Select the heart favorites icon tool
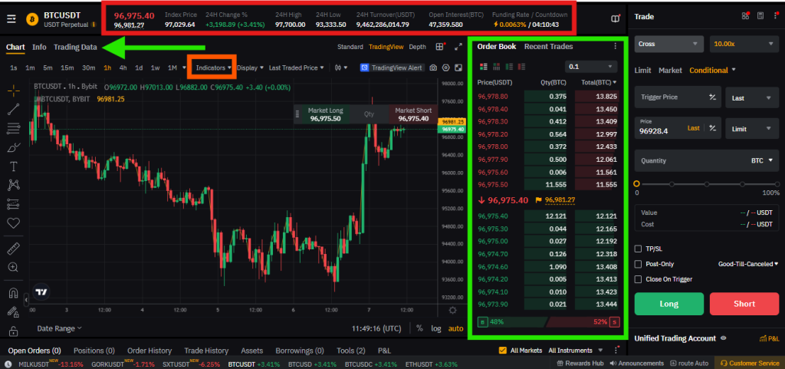The width and height of the screenshot is (785, 369). (x=14, y=223)
